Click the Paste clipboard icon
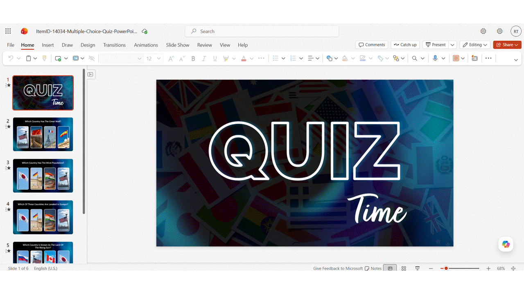524x294 pixels. [28, 58]
